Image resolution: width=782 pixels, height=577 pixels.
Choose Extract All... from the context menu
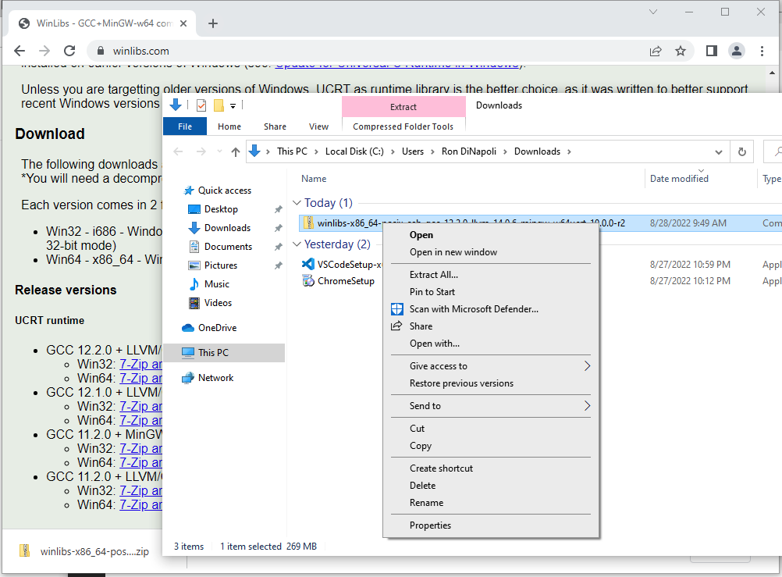[434, 275]
